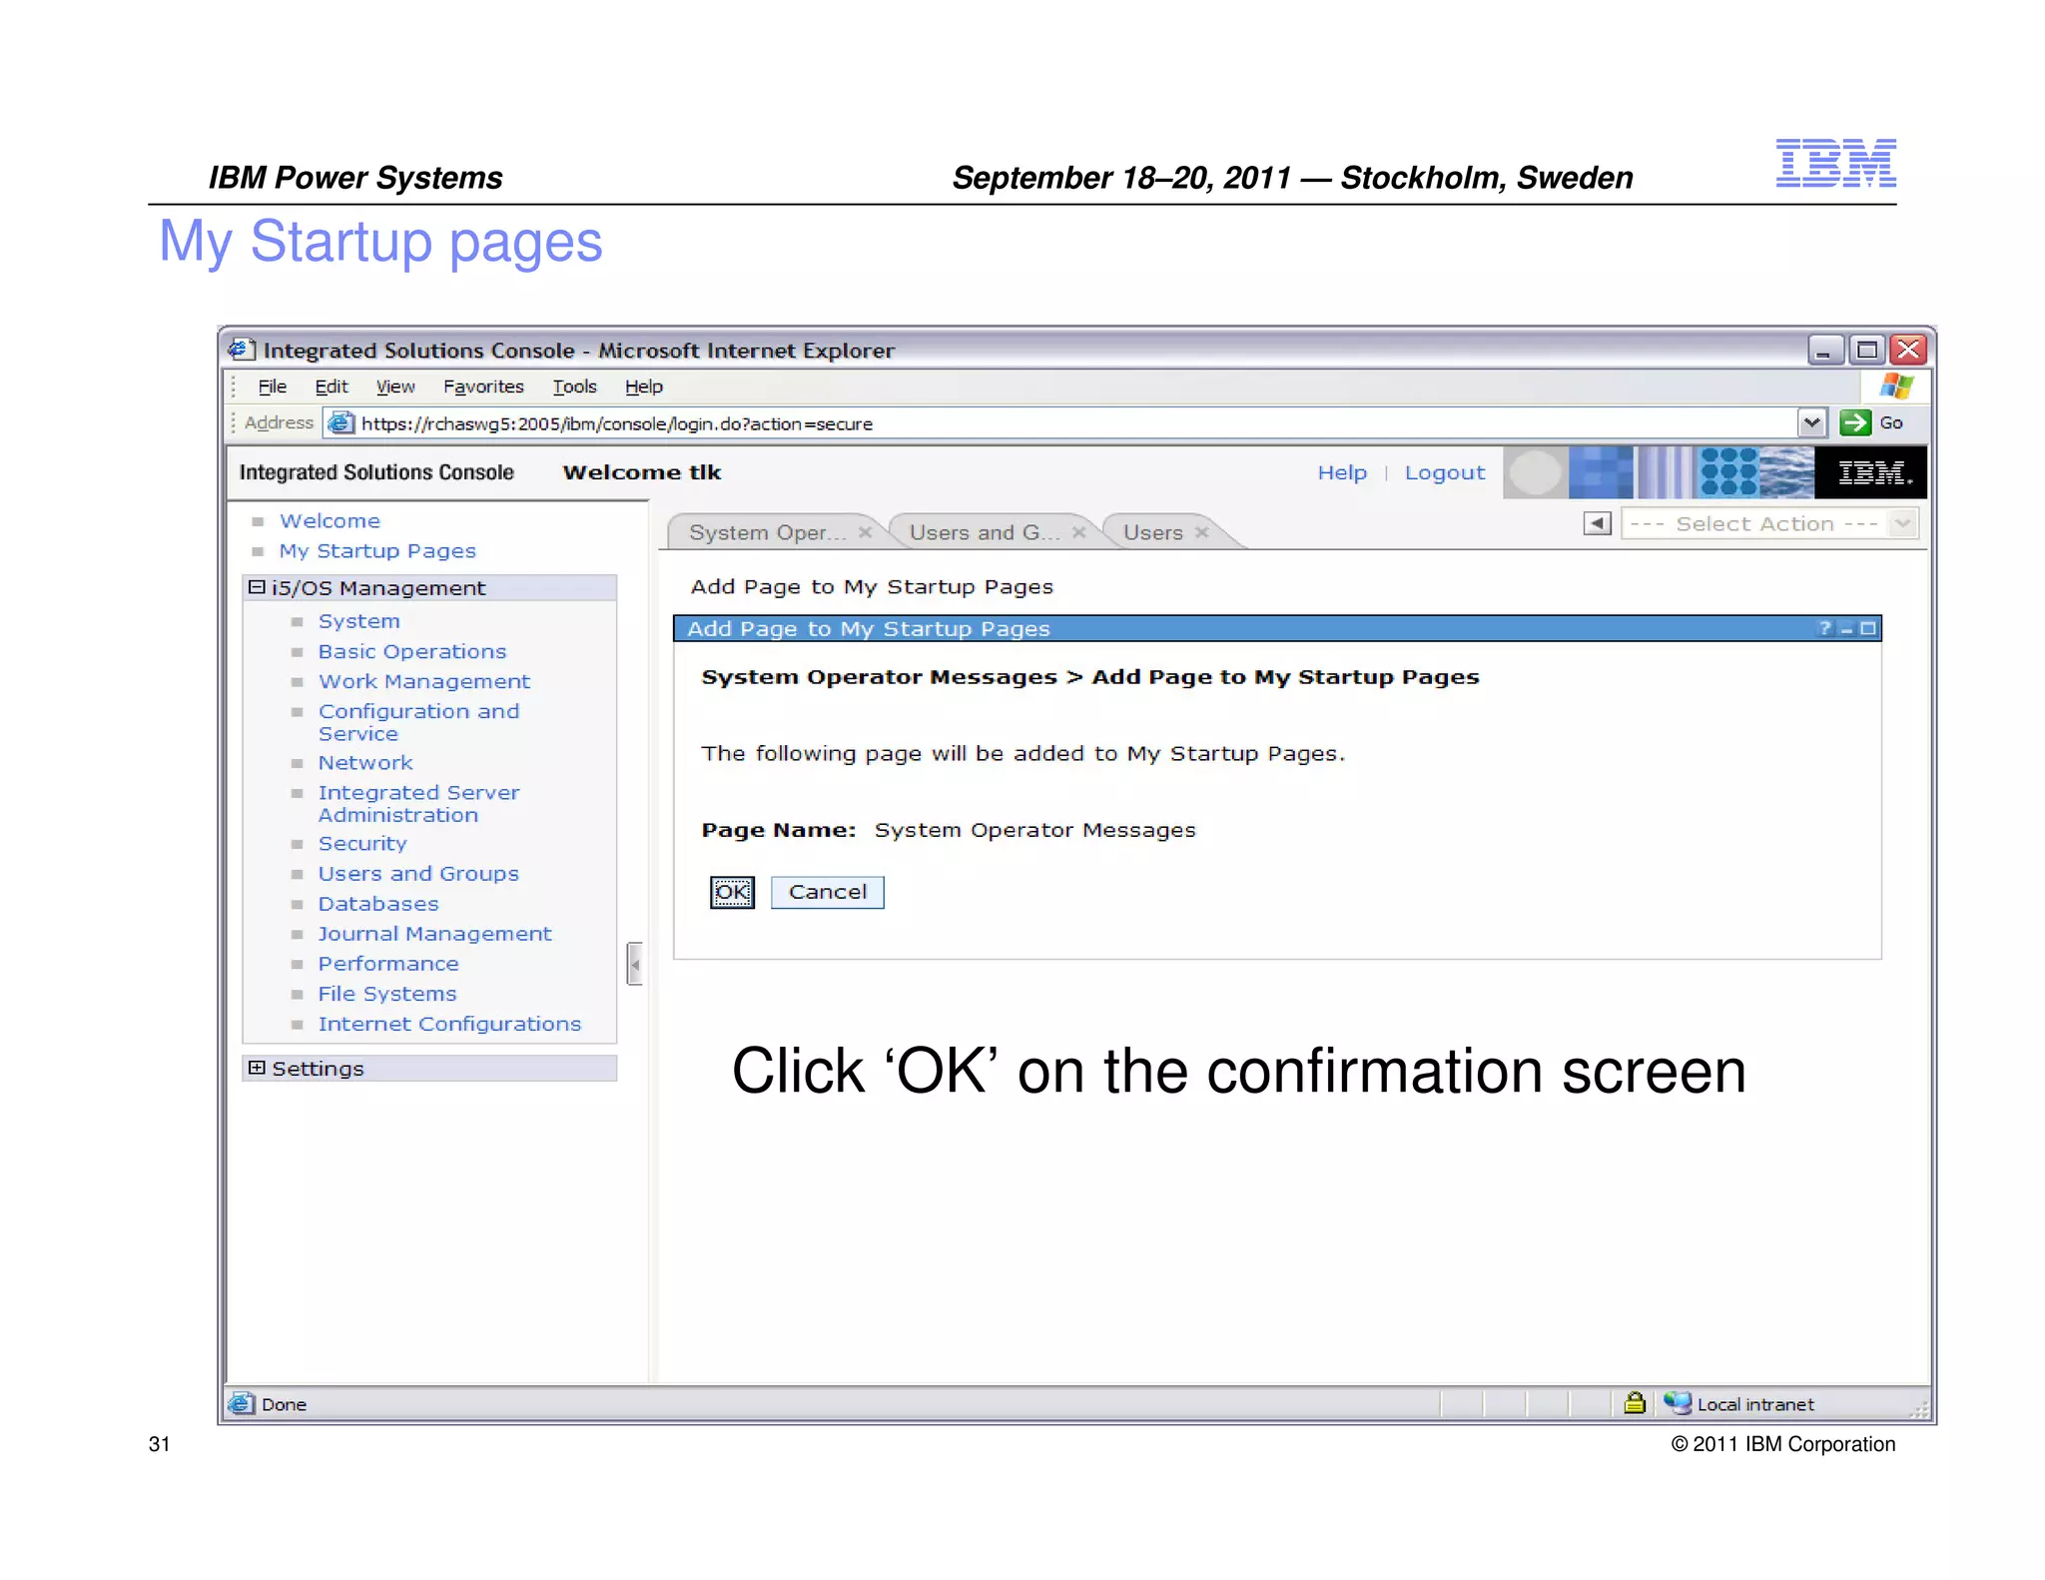Open the Network navigation item
Screen dimensions: 2045x1580
(x=365, y=763)
